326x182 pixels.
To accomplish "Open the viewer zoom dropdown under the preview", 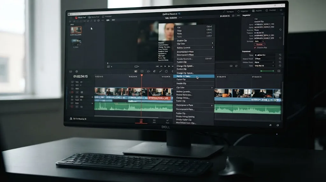I will [110, 67].
